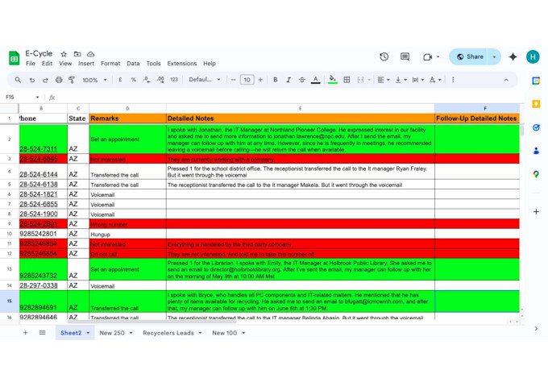This screenshot has height=370, width=548.
Task: Open Calendar side panel icon
Action: [x=536, y=81]
